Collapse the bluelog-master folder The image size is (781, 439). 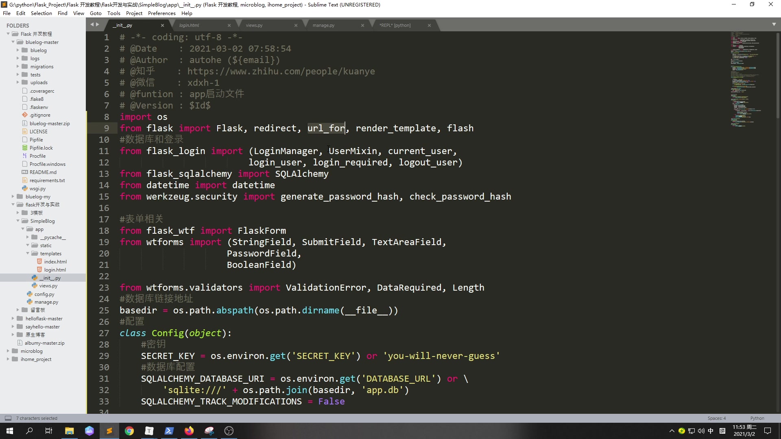[x=13, y=42]
